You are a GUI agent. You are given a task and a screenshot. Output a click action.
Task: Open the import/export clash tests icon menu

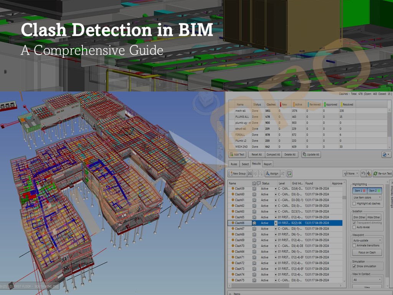pyautogui.click(x=385, y=155)
